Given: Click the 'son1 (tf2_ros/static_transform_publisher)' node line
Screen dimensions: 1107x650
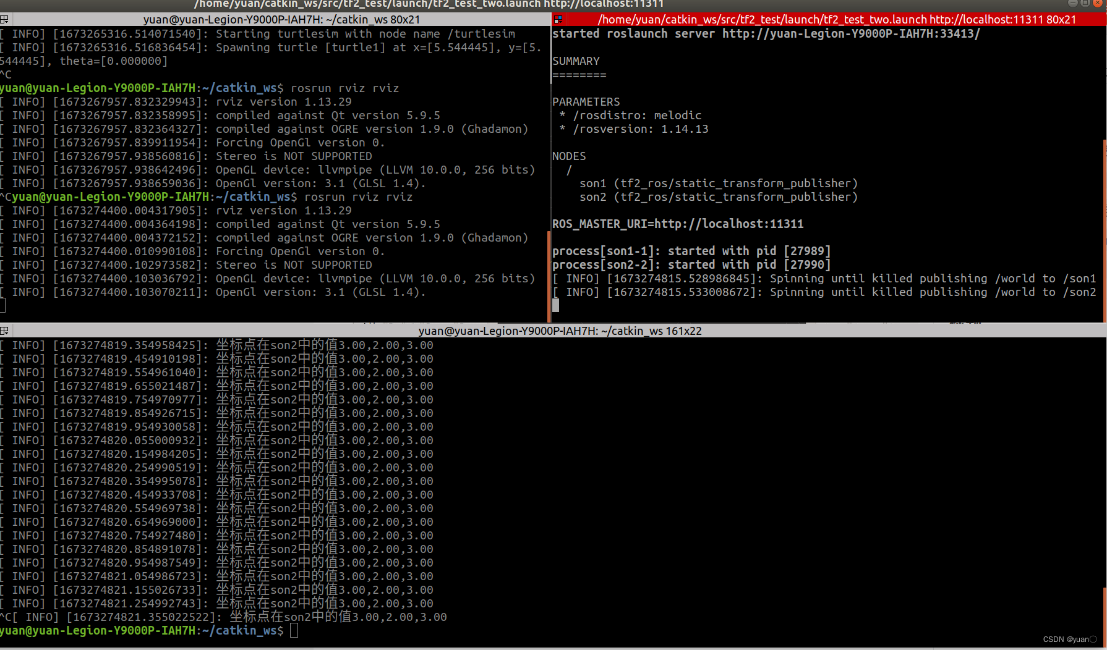Looking at the screenshot, I should tap(719, 184).
